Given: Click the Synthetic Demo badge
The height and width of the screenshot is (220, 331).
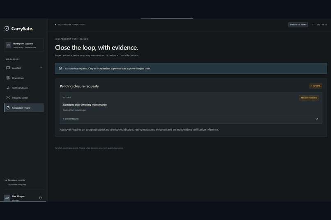Looking at the screenshot, I should pyautogui.click(x=298, y=25).
